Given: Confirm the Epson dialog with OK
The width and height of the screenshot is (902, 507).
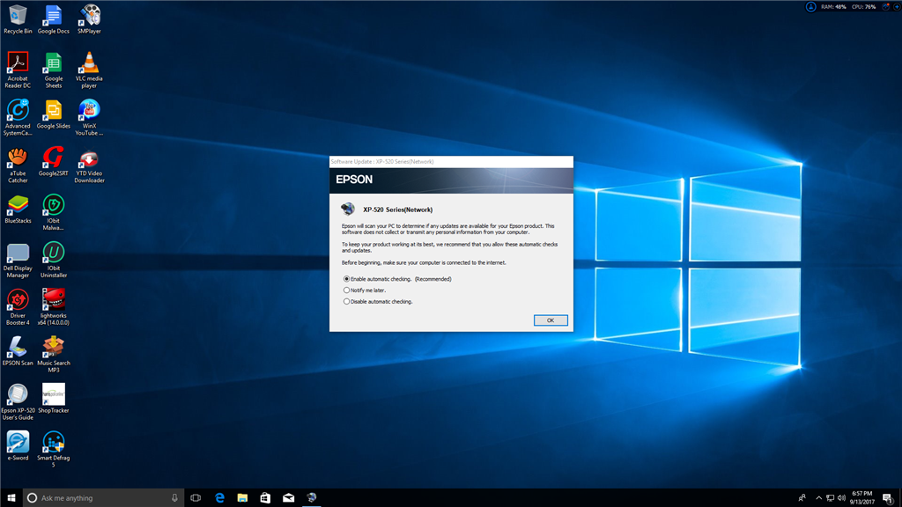Looking at the screenshot, I should tap(551, 320).
